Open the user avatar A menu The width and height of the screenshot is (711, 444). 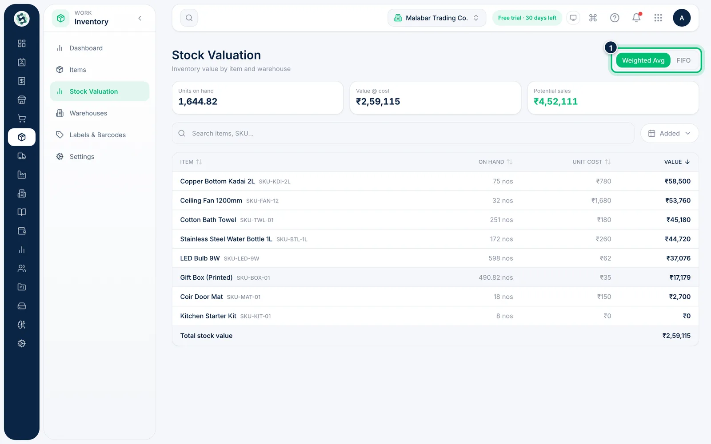click(682, 18)
